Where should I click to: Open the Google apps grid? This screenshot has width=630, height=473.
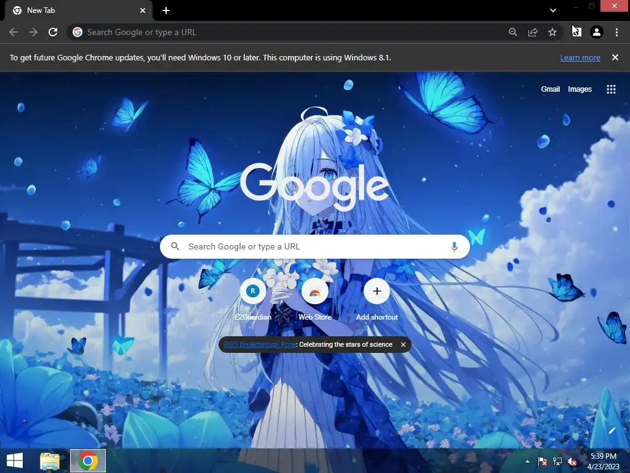[x=611, y=89]
